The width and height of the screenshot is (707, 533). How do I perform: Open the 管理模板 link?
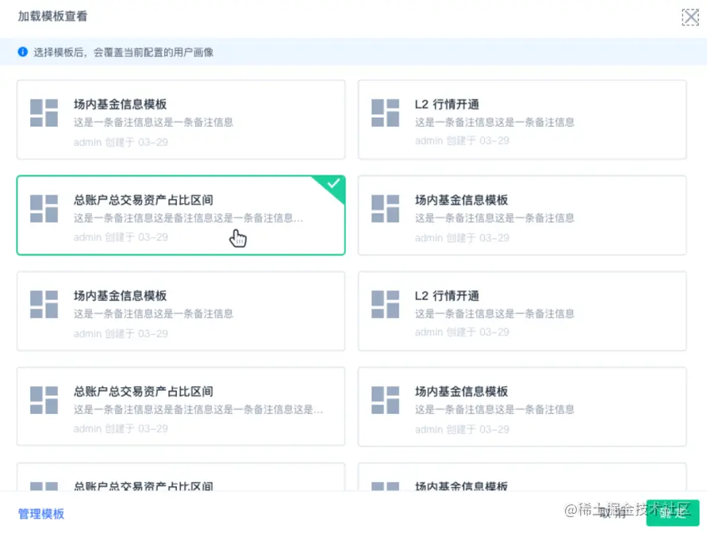pyautogui.click(x=41, y=514)
